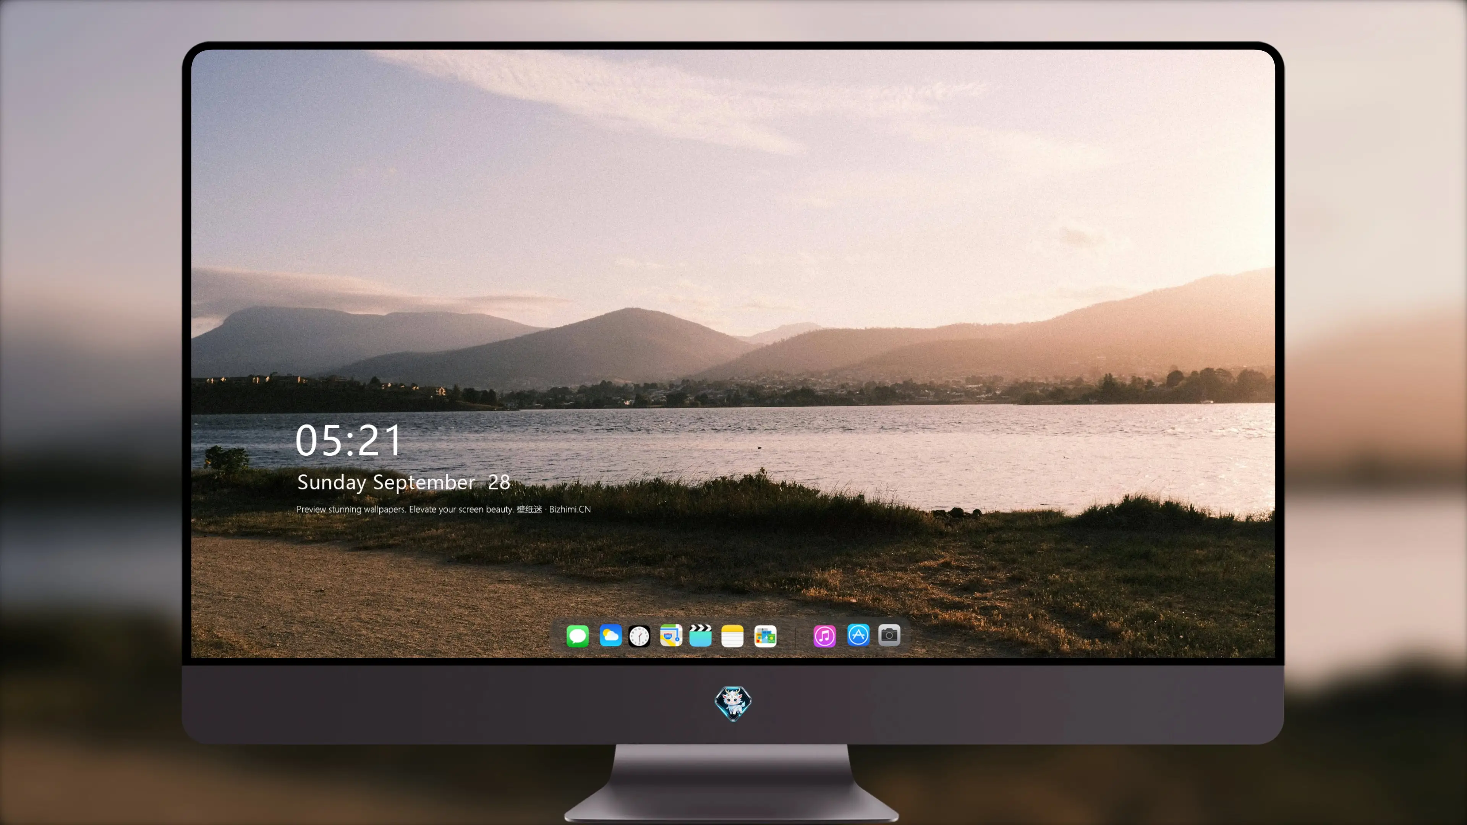The height and width of the screenshot is (825, 1467).
Task: Open the Weather app in dock
Action: point(610,636)
